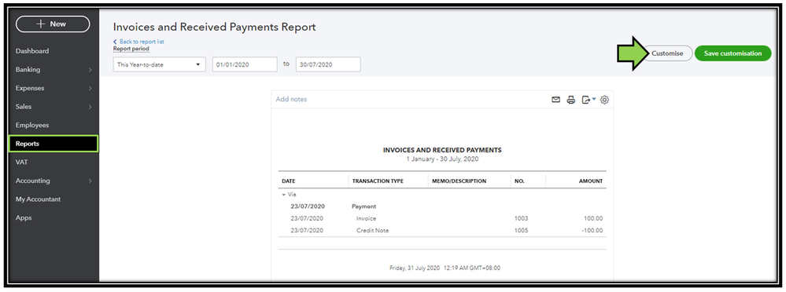786x292 pixels.
Task: Expand Accounting submenu chevron
Action: click(x=90, y=181)
